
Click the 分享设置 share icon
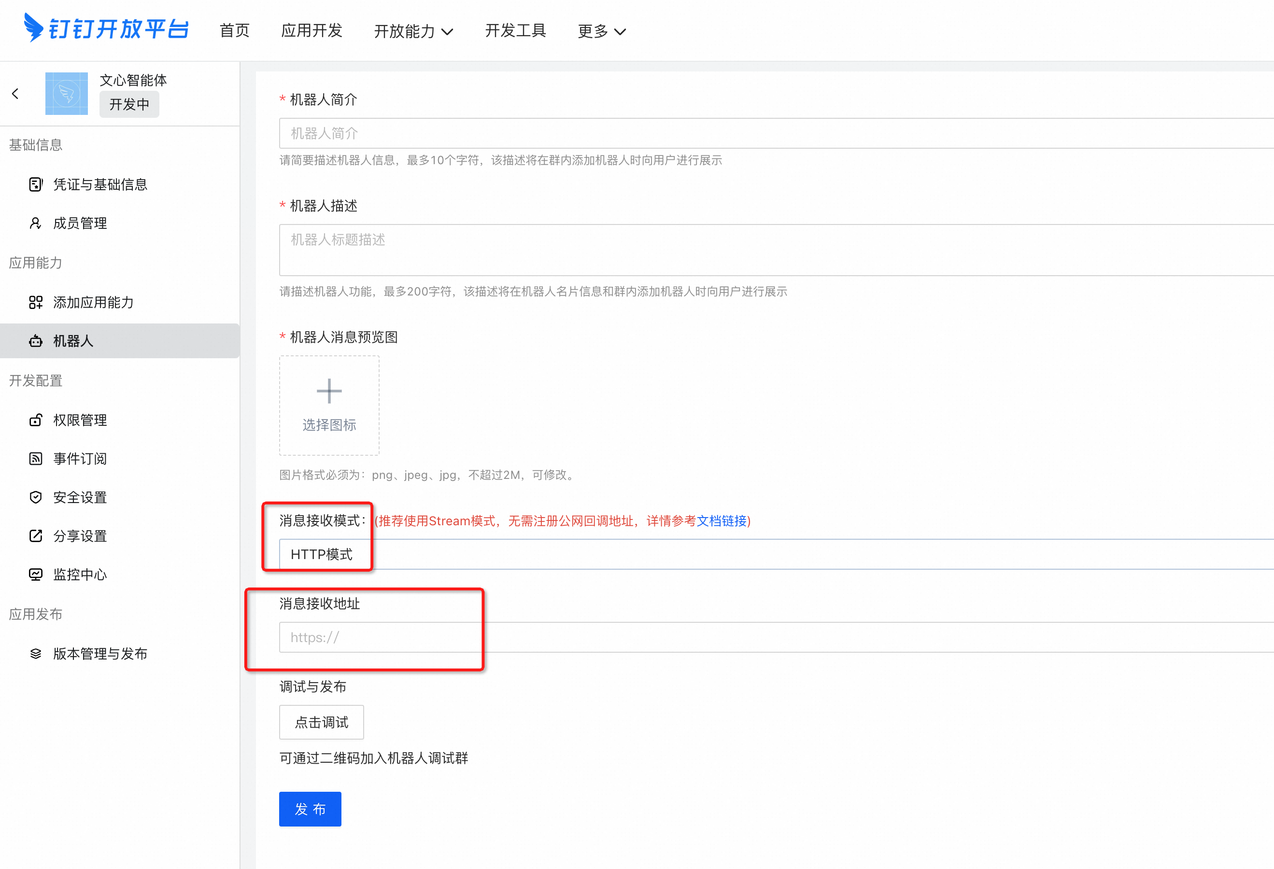click(x=36, y=536)
